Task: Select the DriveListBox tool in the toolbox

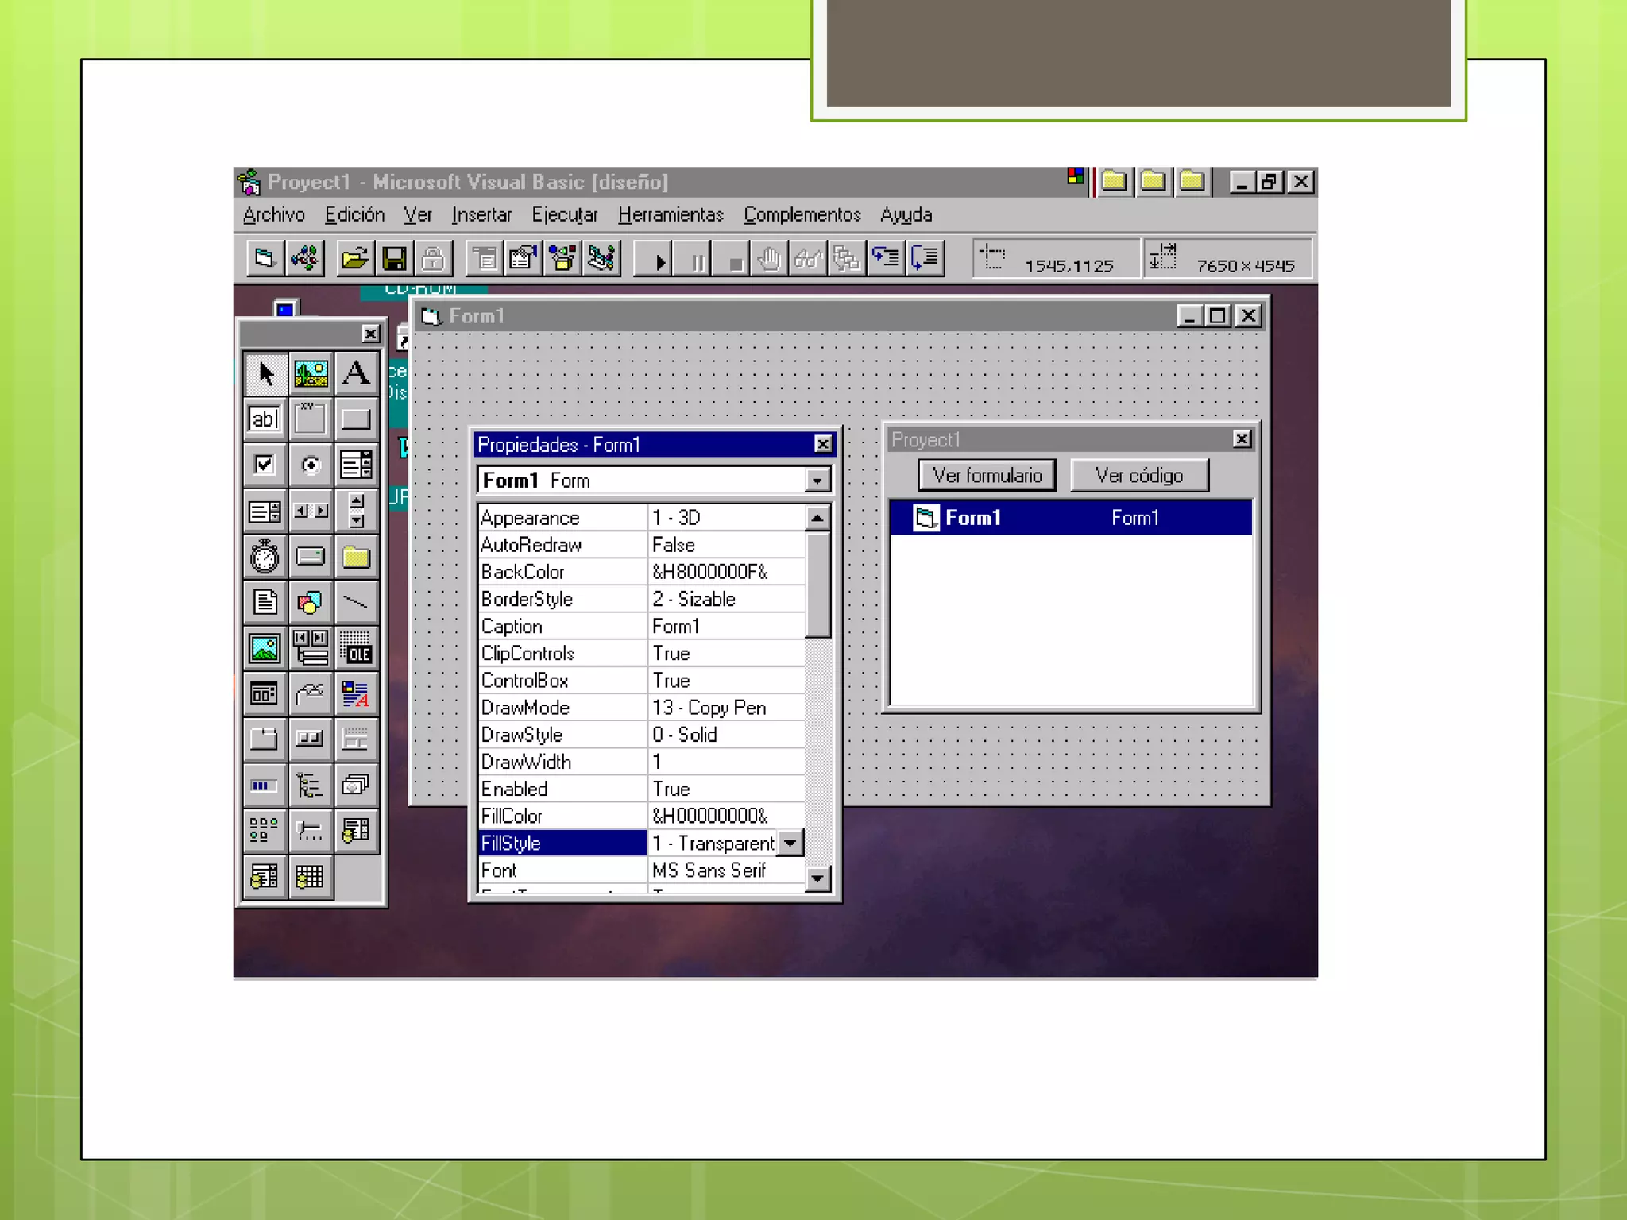Action: click(x=311, y=557)
